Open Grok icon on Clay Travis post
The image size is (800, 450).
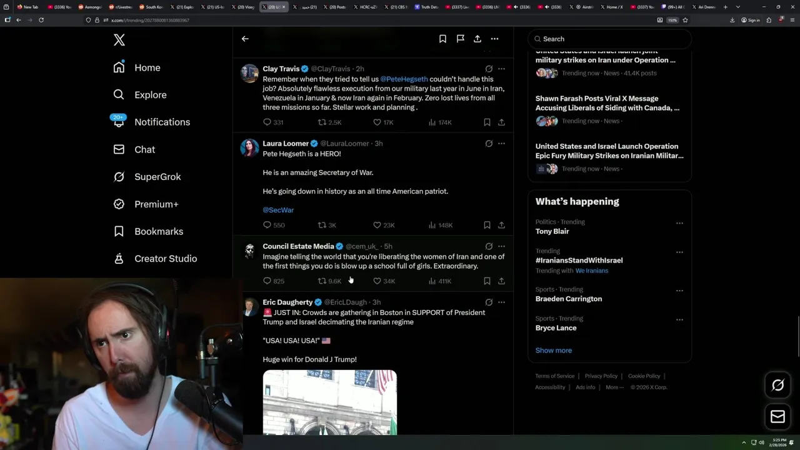[489, 69]
